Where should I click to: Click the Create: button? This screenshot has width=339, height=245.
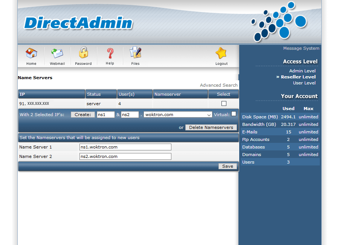pyautogui.click(x=83, y=115)
